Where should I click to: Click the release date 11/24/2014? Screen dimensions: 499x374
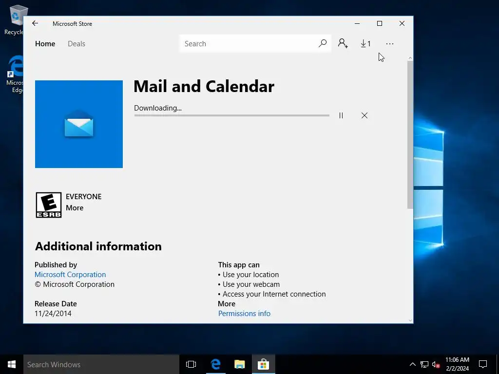pyautogui.click(x=53, y=314)
